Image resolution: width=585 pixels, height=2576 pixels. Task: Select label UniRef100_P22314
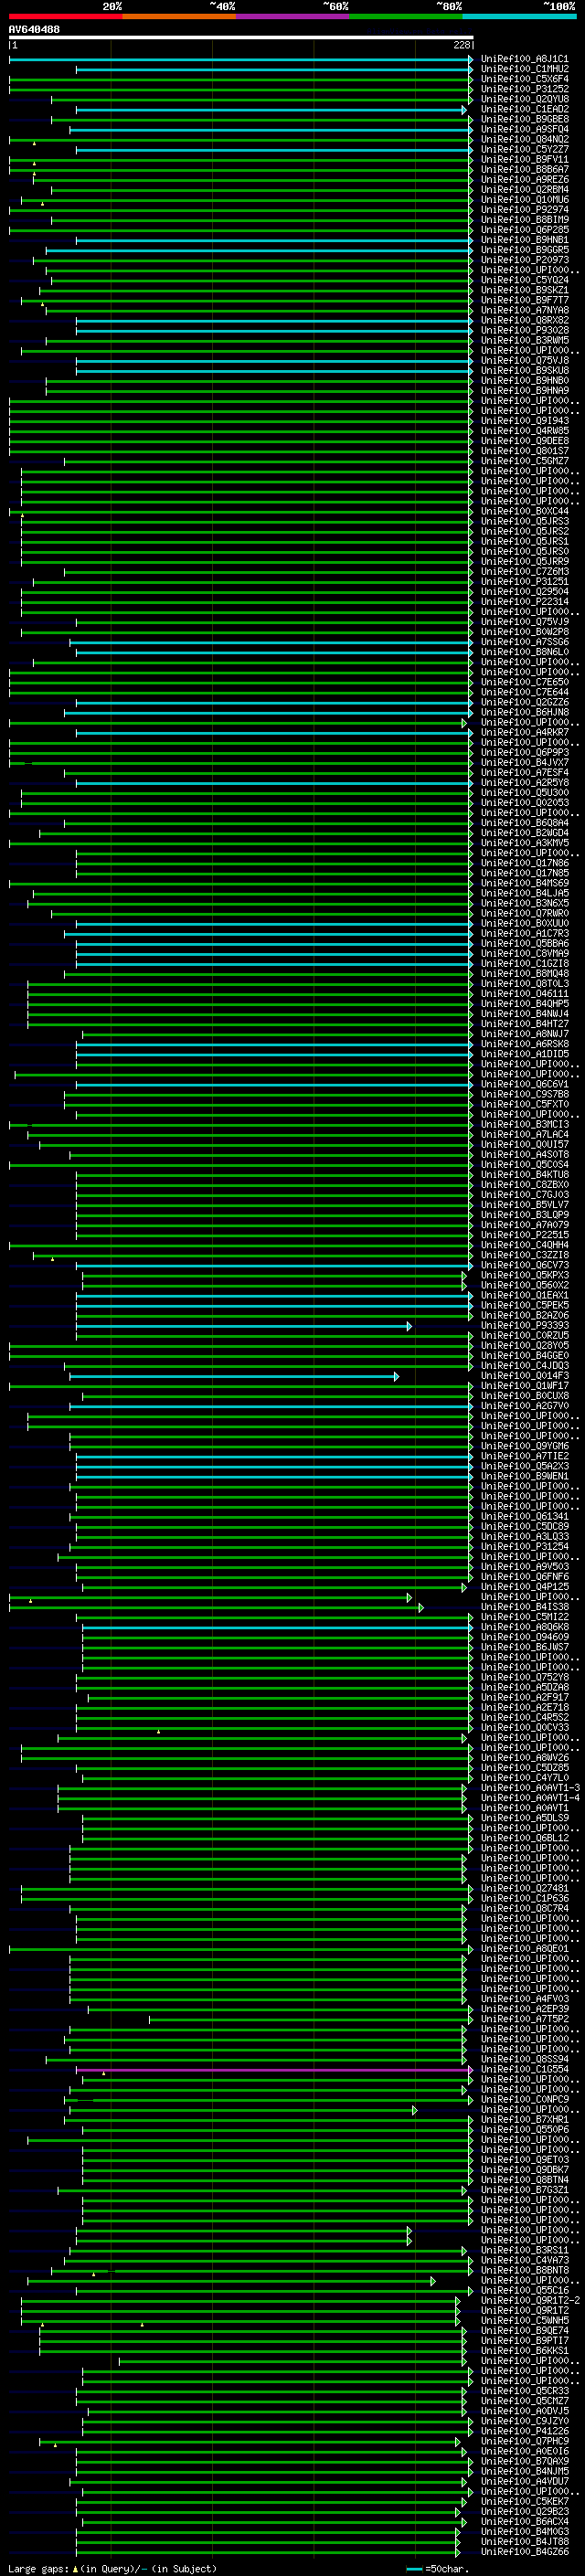point(524,601)
